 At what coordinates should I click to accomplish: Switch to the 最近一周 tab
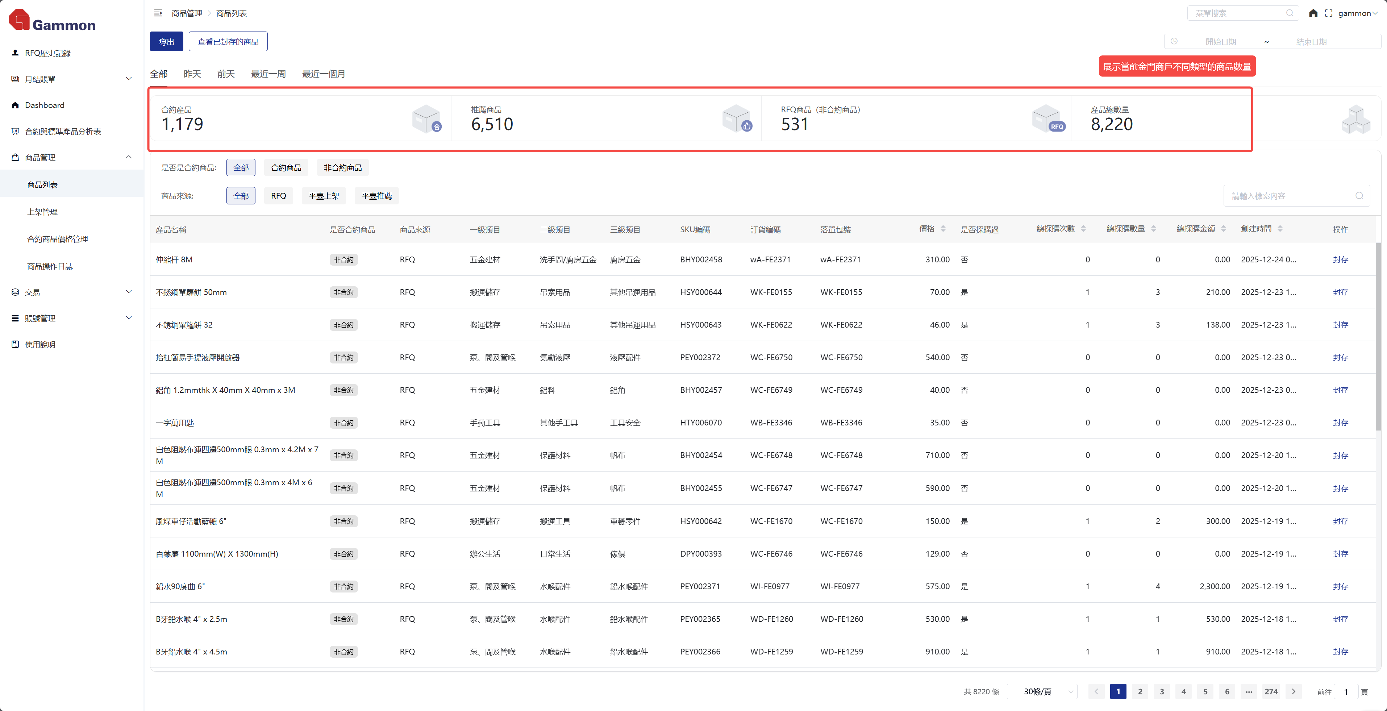(x=268, y=74)
